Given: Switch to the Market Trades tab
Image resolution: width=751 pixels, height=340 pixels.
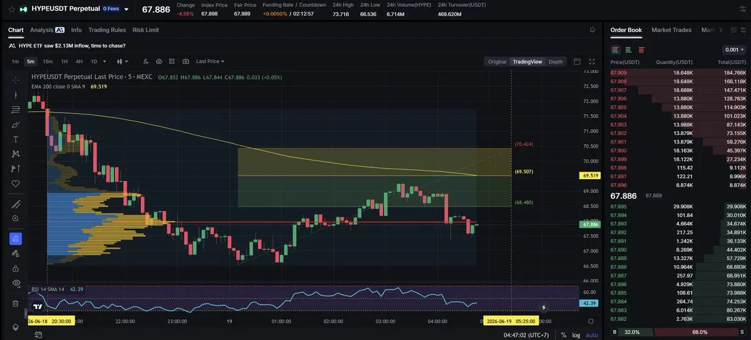Looking at the screenshot, I should click(673, 30).
